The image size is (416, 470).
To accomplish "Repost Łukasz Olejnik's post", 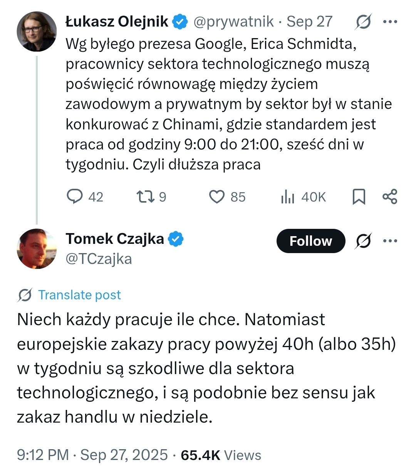I will pos(146,196).
